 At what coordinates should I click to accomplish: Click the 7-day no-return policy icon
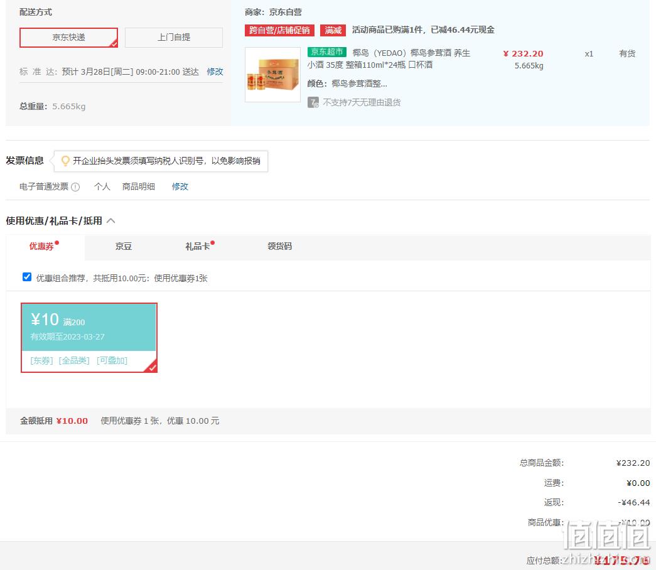pos(313,102)
